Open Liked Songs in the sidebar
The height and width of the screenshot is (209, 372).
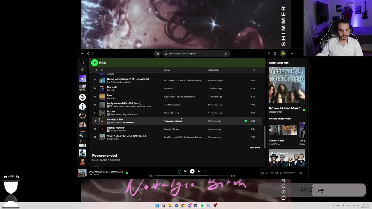[82, 79]
